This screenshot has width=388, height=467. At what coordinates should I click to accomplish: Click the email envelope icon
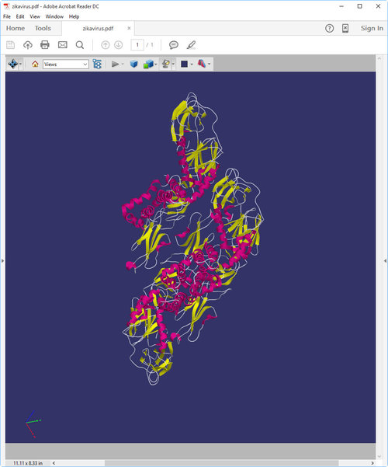tap(63, 45)
